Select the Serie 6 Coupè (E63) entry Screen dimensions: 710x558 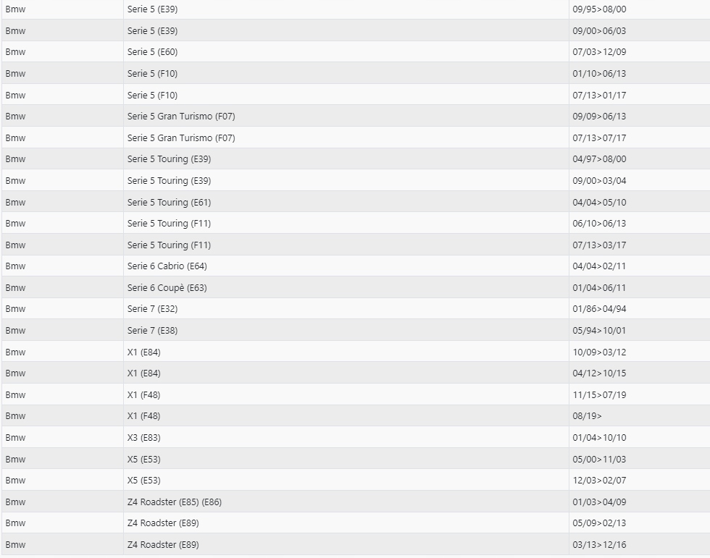pos(167,287)
